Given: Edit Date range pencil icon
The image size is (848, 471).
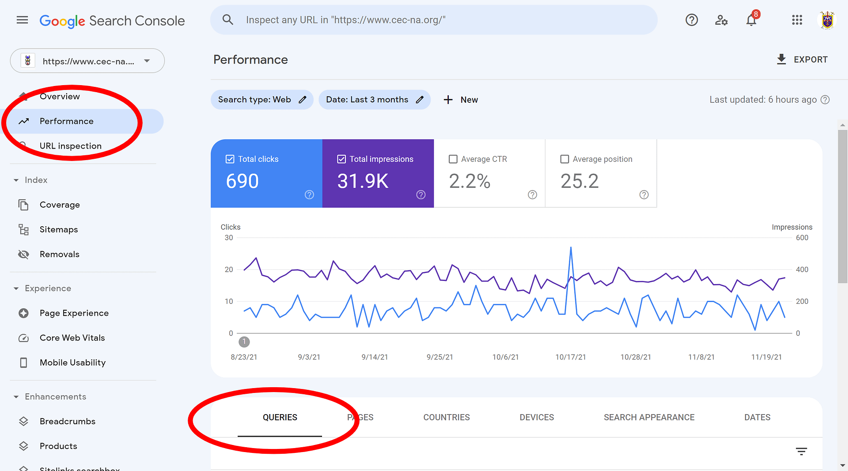Looking at the screenshot, I should [420, 100].
